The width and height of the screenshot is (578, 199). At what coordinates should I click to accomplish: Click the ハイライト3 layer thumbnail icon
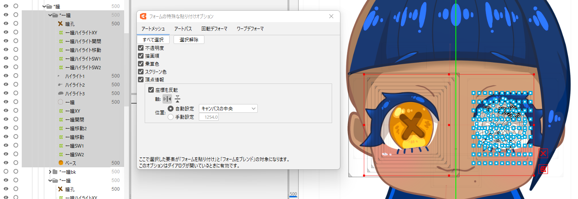pyautogui.click(x=60, y=93)
